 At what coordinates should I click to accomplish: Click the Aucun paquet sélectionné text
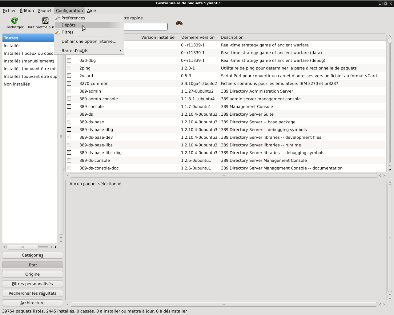96,184
